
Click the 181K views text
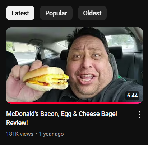[20, 134]
